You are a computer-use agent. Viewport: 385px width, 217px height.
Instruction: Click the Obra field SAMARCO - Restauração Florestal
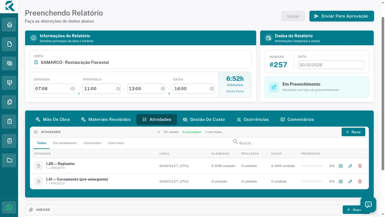coord(141,59)
